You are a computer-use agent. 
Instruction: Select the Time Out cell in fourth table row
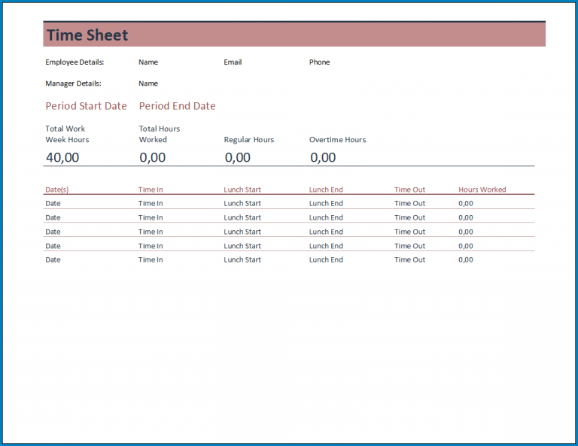point(409,246)
